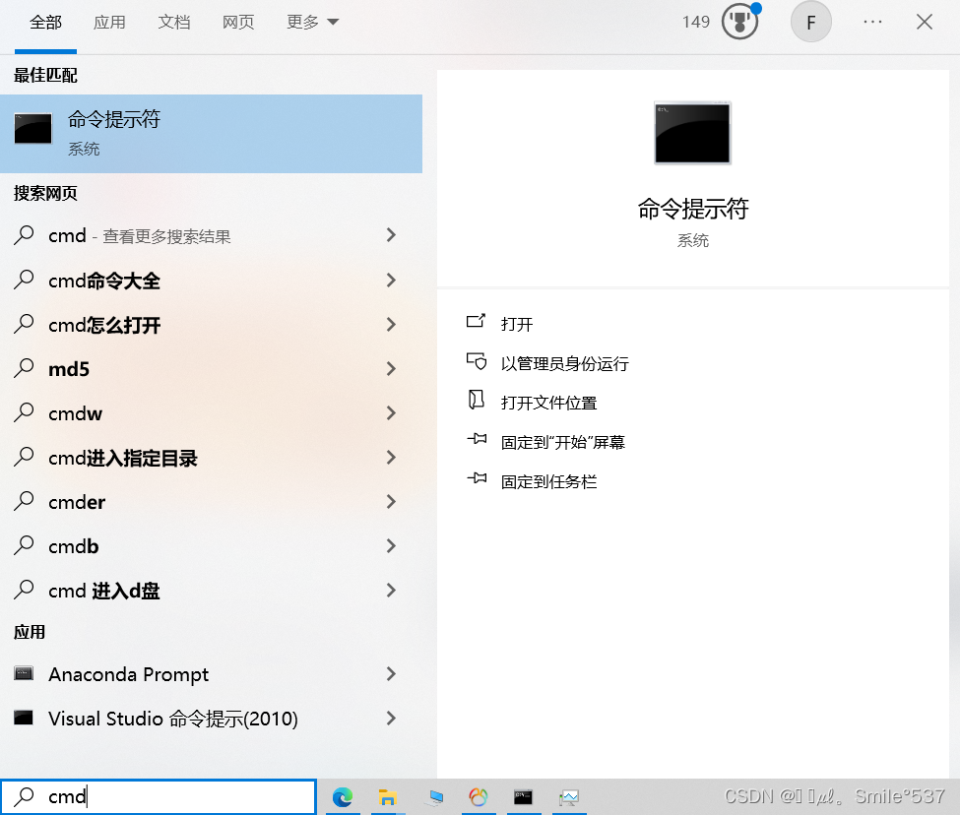Open the colorful circle app on taskbar

479,797
